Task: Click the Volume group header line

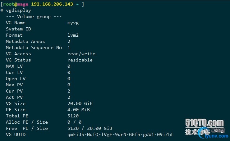Action: tap(34, 16)
